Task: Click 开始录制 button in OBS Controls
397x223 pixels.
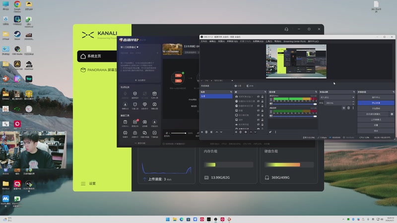Action: click(x=376, y=109)
